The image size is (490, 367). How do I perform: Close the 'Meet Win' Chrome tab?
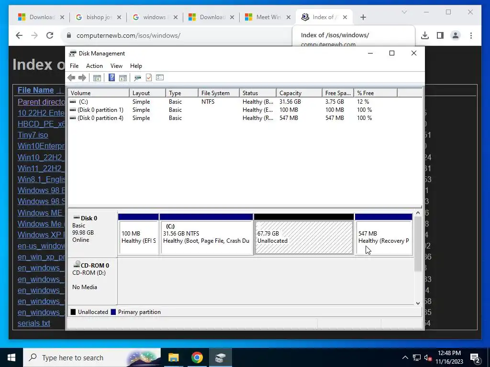[289, 17]
